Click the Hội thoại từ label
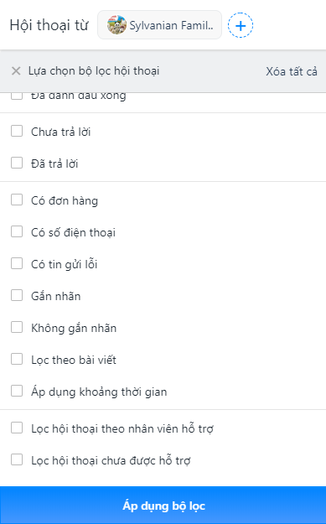Image resolution: width=326 pixels, height=524 pixels. click(x=49, y=25)
